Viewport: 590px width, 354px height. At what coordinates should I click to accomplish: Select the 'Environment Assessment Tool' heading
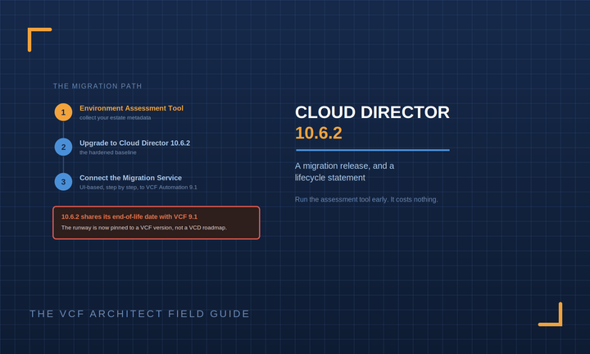coord(131,108)
